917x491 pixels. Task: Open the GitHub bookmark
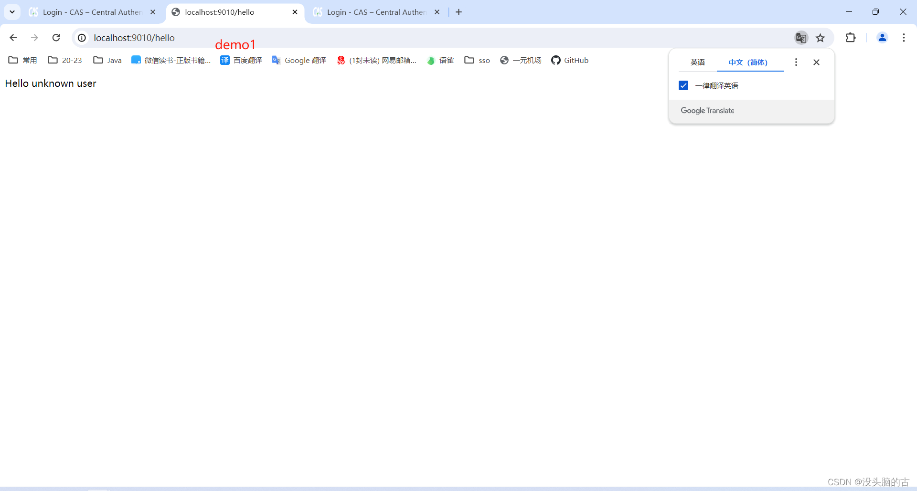570,60
